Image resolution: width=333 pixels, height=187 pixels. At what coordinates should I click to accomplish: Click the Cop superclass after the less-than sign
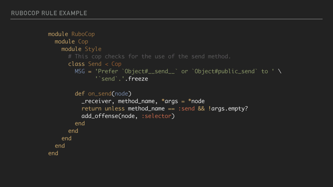116,64
